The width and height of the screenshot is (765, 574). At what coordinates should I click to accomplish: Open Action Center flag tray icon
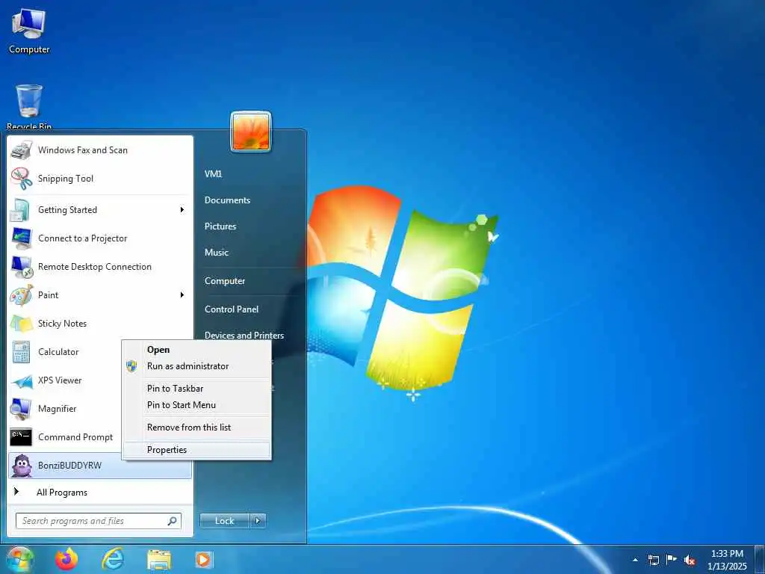coord(672,559)
